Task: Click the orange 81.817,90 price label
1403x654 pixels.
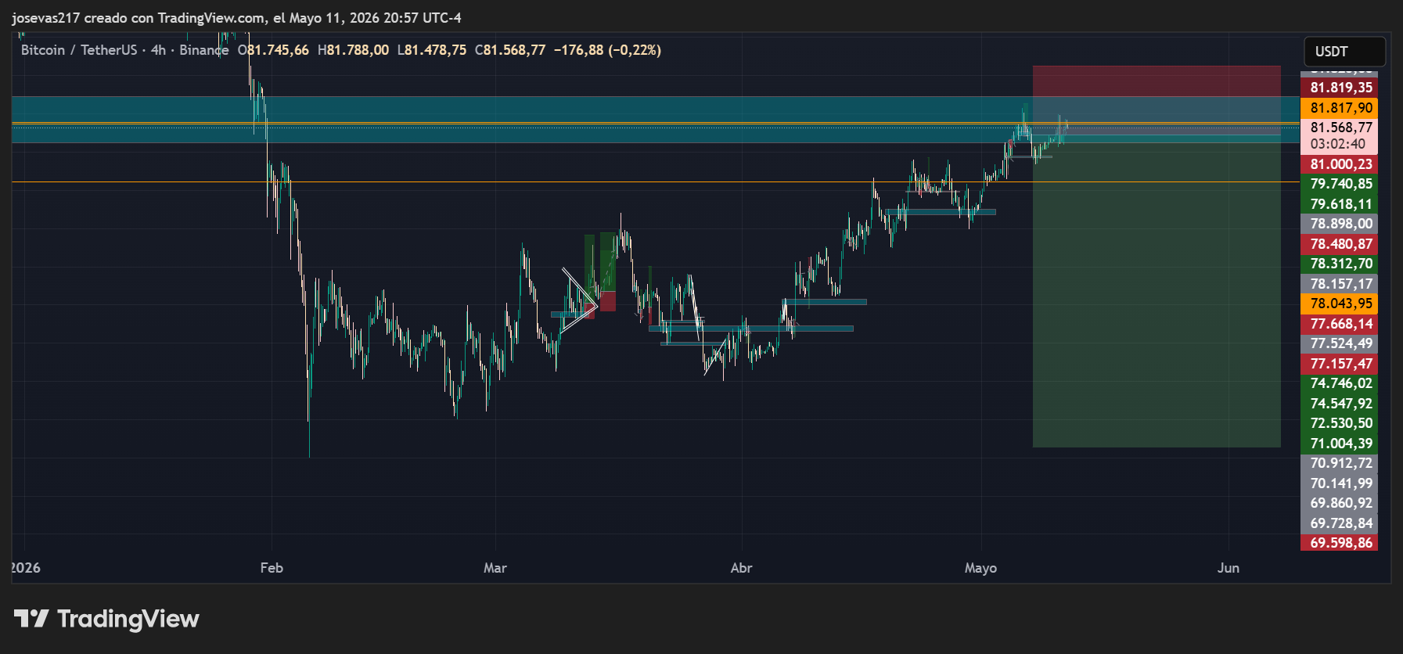Action: click(1339, 108)
